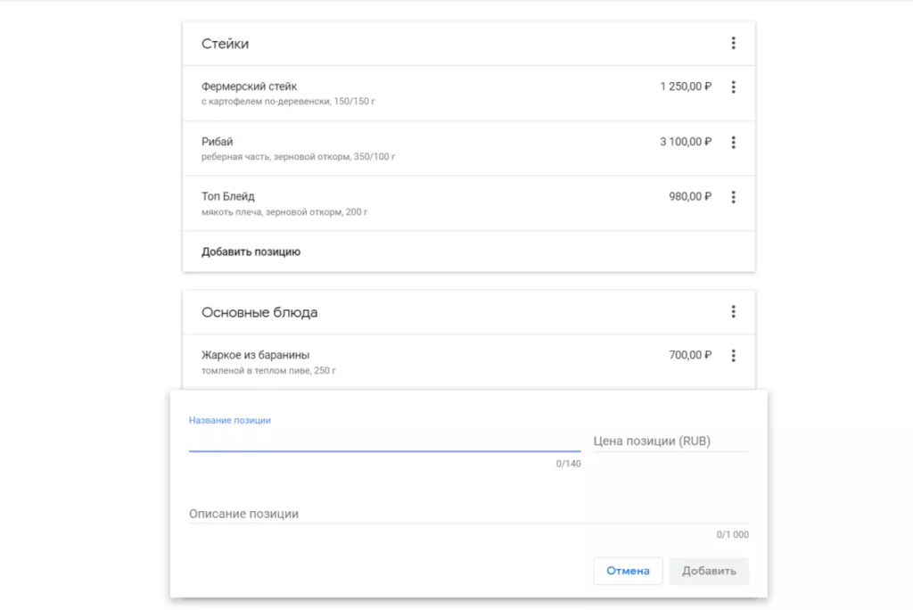913x610 pixels.
Task: Focus the Название позиции input field
Action: pyautogui.click(x=383, y=441)
